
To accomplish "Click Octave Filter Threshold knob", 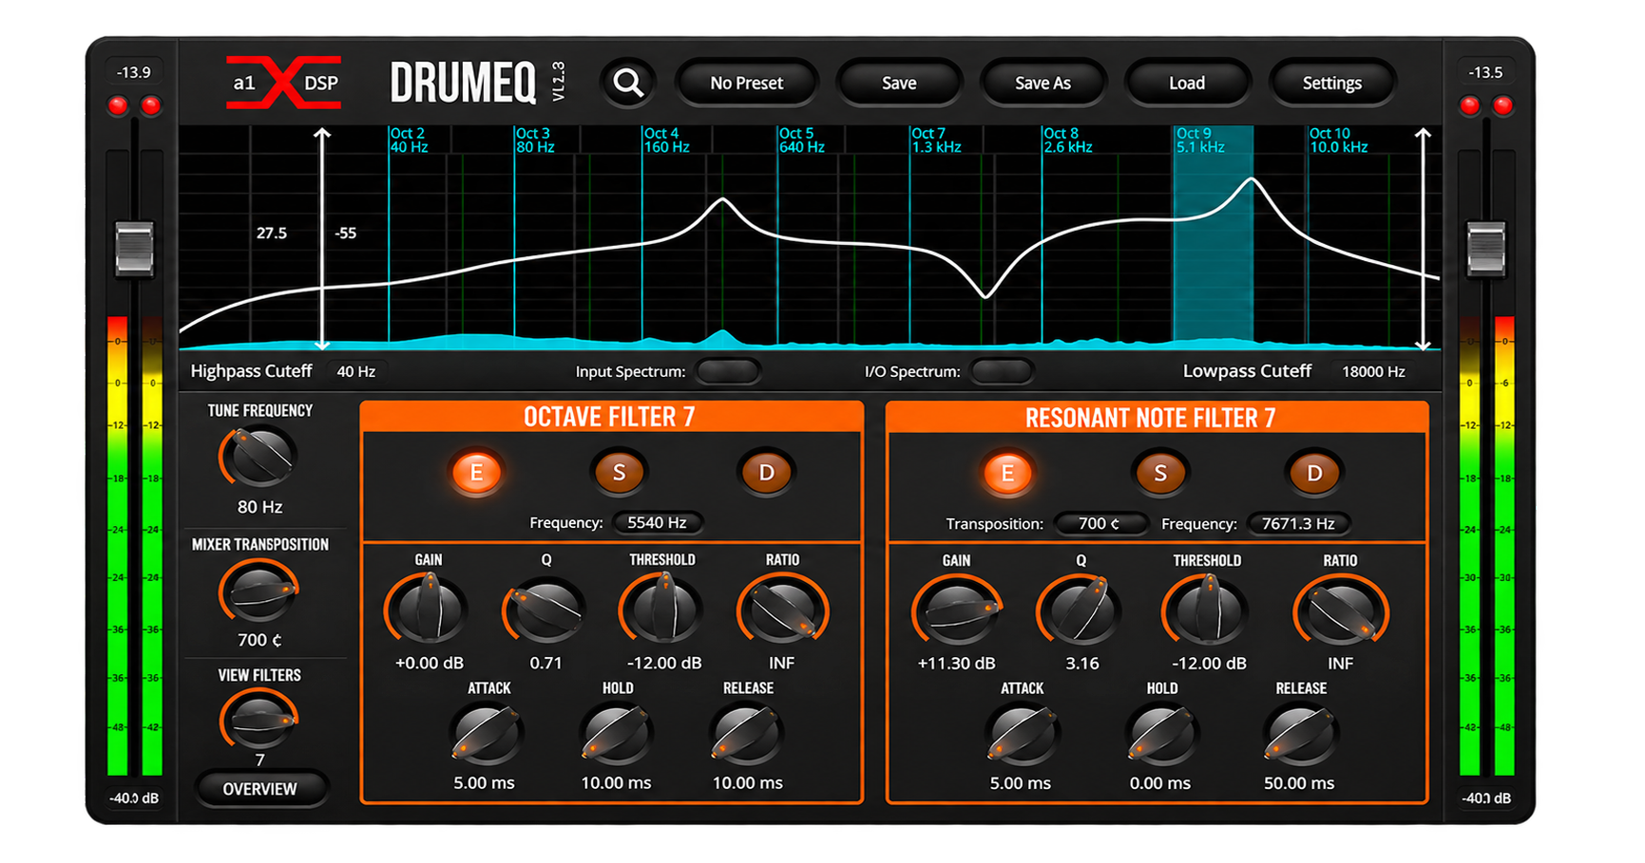I will click(x=662, y=610).
